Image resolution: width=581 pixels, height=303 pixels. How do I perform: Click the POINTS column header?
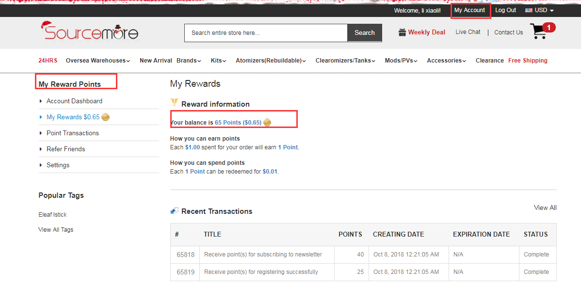click(x=350, y=235)
